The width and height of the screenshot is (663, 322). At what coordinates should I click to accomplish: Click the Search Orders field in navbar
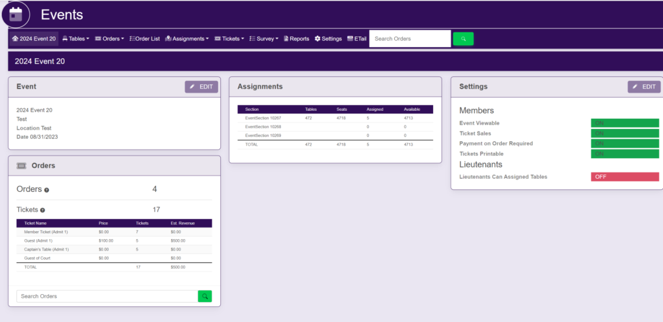410,39
